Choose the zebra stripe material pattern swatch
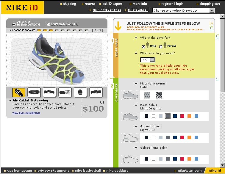 click(x=159, y=95)
